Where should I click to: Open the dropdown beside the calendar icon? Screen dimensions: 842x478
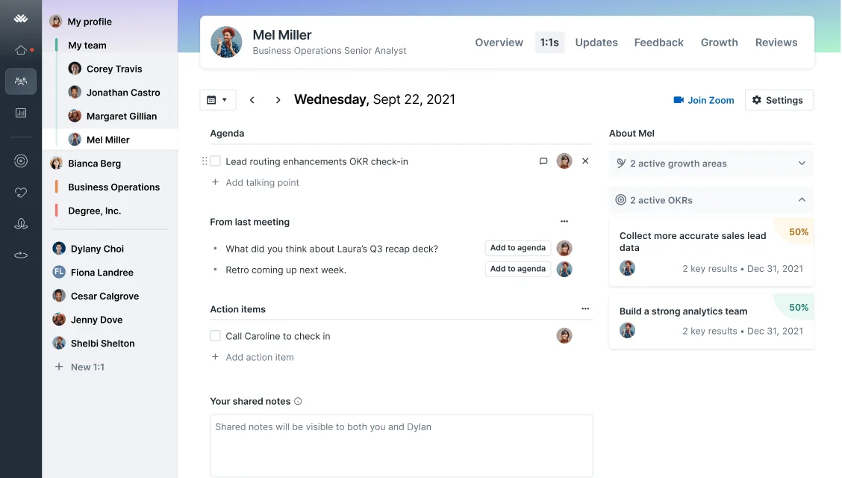pos(224,99)
